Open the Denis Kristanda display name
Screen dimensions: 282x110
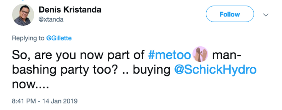click(x=70, y=10)
